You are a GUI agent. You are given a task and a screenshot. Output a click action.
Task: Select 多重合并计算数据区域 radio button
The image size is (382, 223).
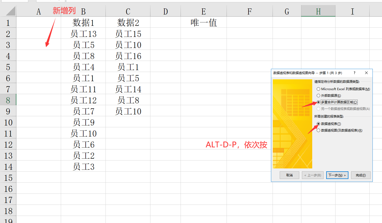point(337,102)
